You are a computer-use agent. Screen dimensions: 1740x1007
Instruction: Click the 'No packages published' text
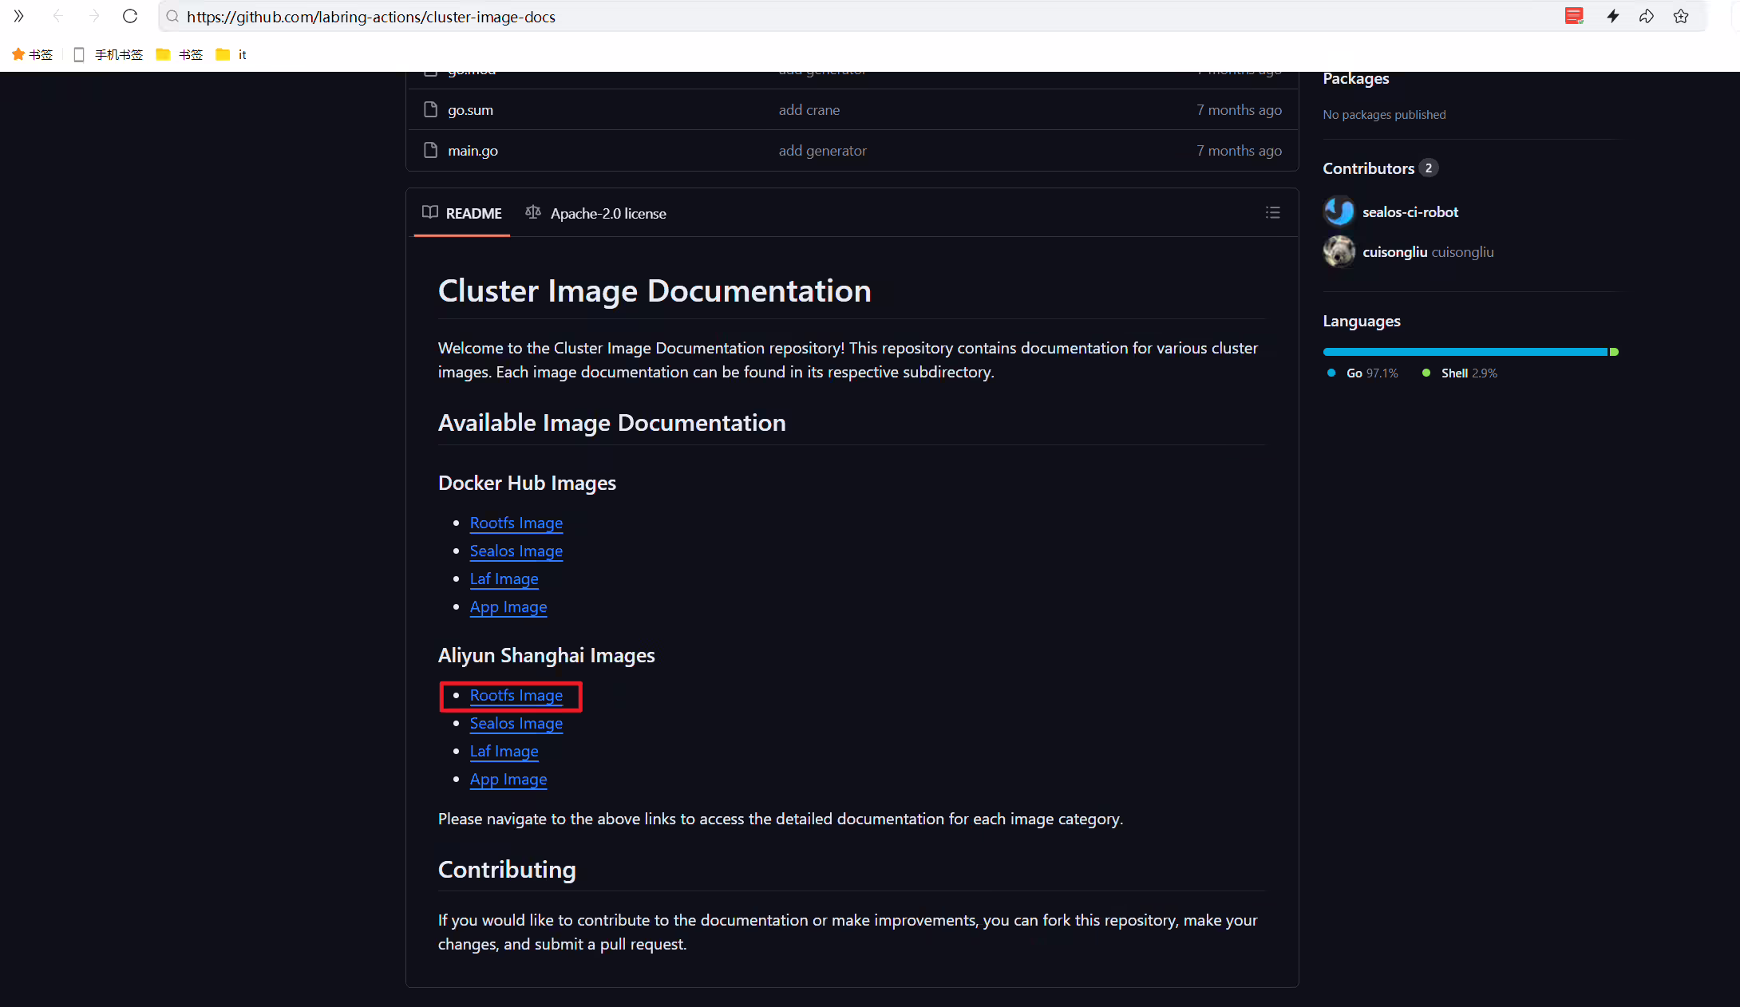pos(1384,115)
